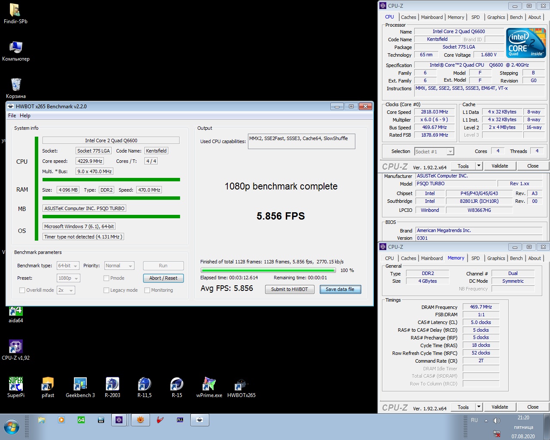Switch to the CPU-Z taskbar button

pos(119,420)
